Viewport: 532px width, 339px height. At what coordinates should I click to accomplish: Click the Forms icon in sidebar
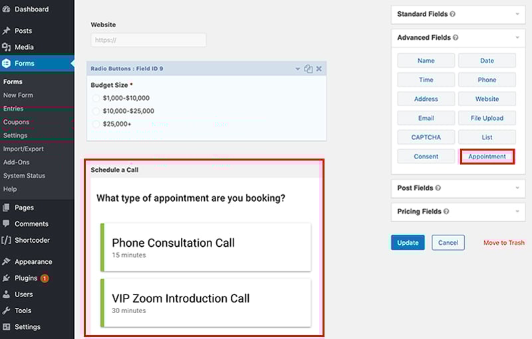[x=6, y=63]
